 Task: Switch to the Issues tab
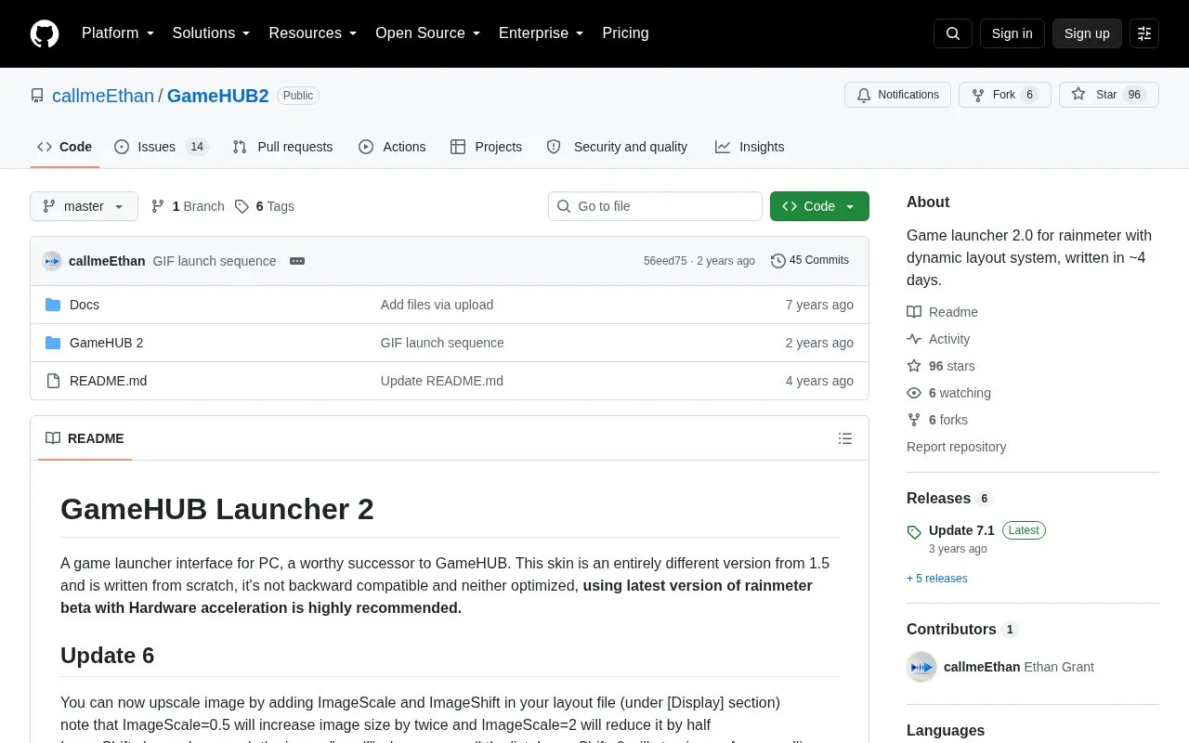point(162,147)
